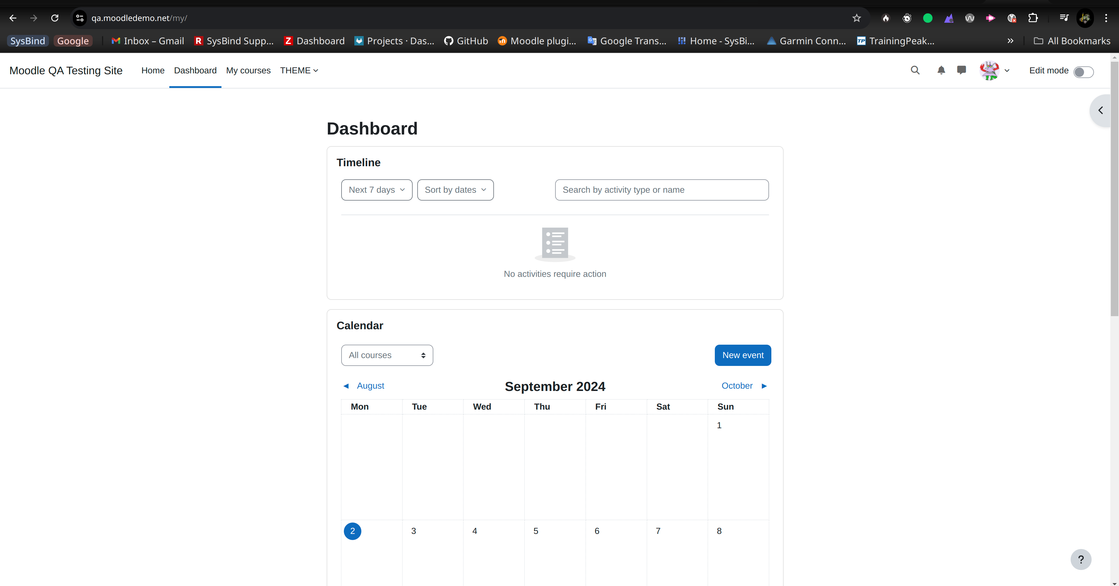Image resolution: width=1119 pixels, height=586 pixels.
Task: Reload the page with the refresh icon
Action: pos(55,18)
